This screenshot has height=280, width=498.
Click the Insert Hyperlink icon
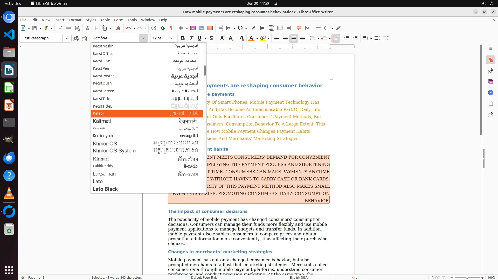(x=254, y=28)
